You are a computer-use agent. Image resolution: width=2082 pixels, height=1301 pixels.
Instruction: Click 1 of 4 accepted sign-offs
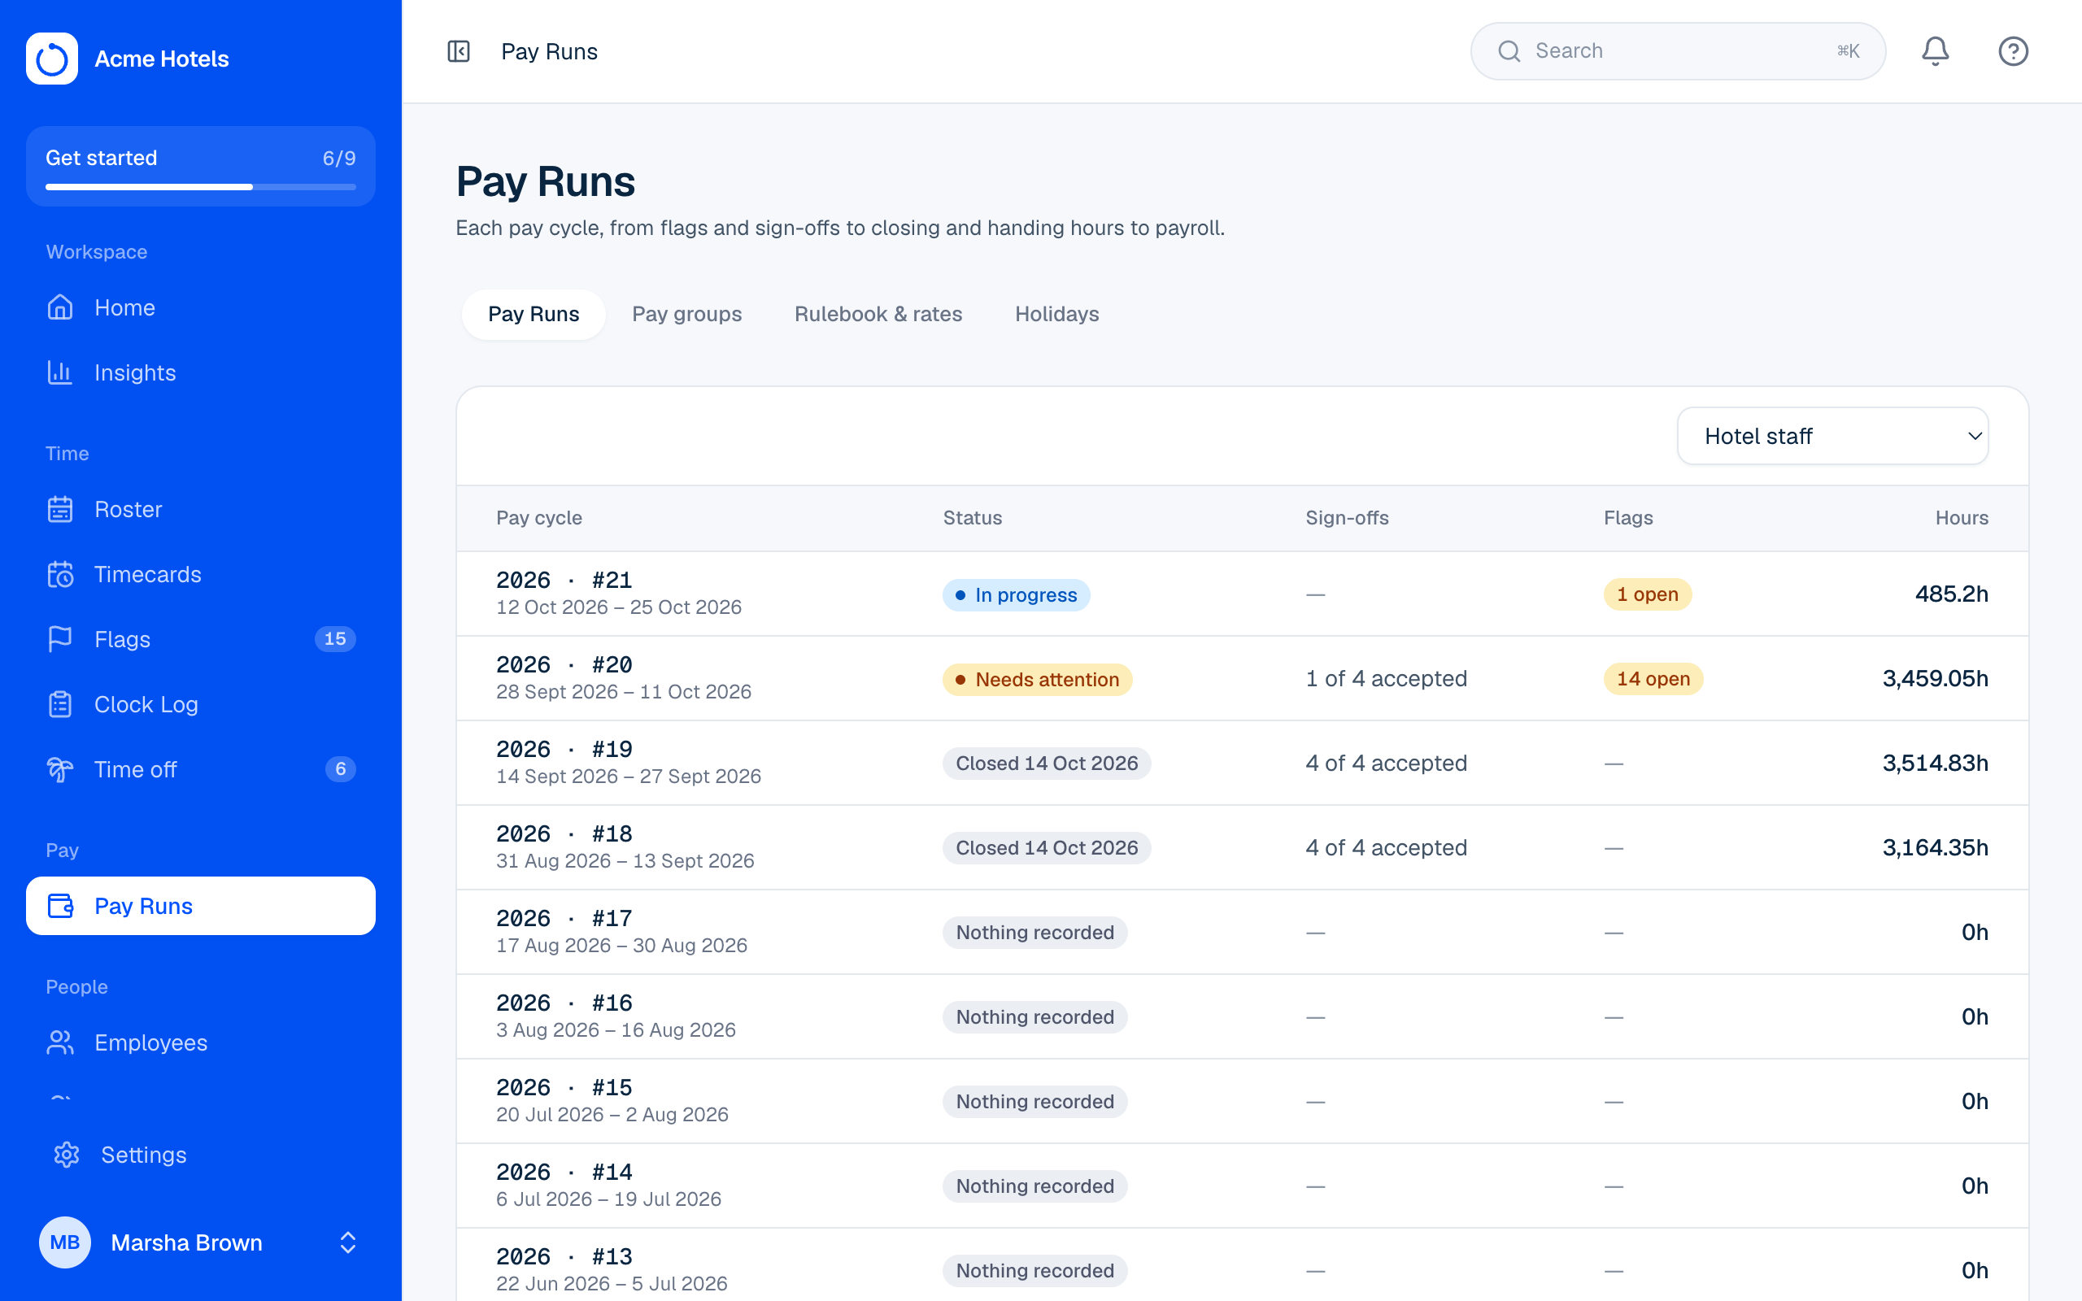tap(1386, 679)
